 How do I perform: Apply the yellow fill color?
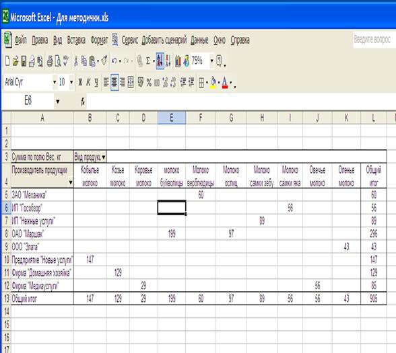pyautogui.click(x=213, y=83)
